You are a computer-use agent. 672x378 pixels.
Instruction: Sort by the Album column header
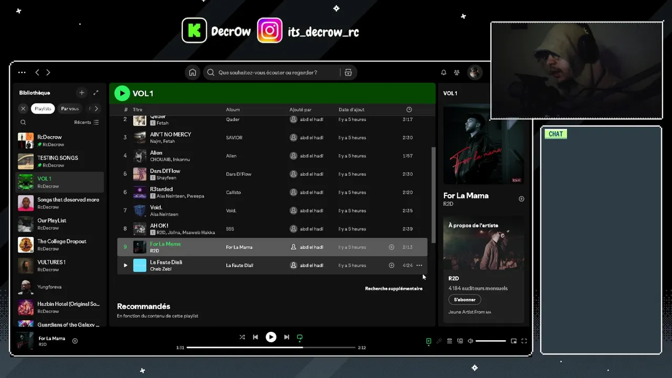tap(233, 110)
